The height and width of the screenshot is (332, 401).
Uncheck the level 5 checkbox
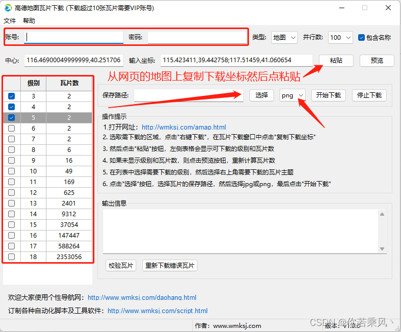click(x=12, y=118)
